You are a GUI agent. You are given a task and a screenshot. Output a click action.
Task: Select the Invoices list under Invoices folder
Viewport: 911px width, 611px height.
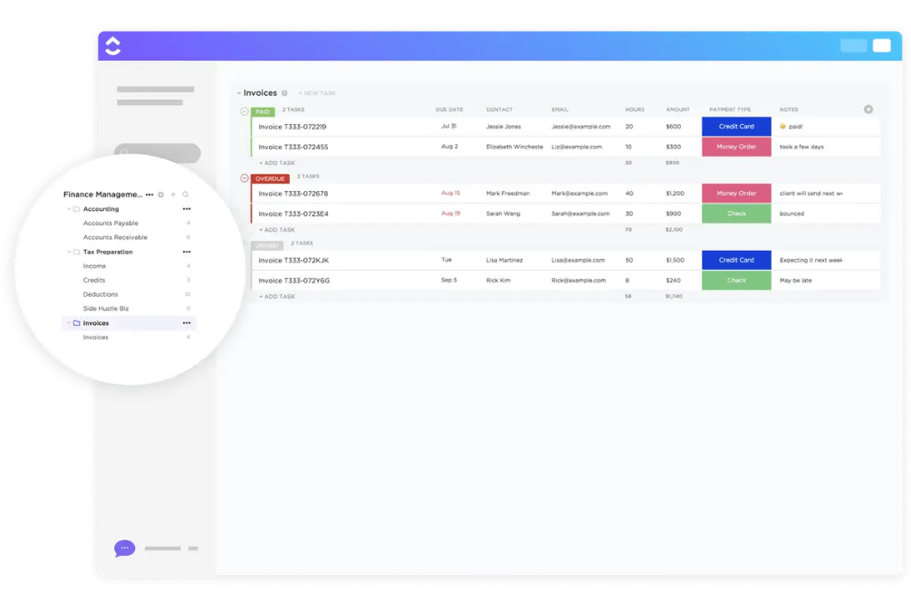[95, 338]
